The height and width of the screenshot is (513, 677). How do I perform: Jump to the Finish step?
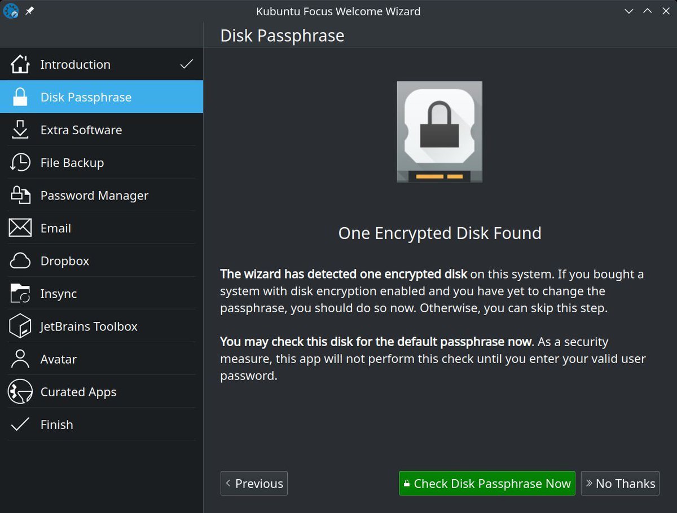(102, 424)
